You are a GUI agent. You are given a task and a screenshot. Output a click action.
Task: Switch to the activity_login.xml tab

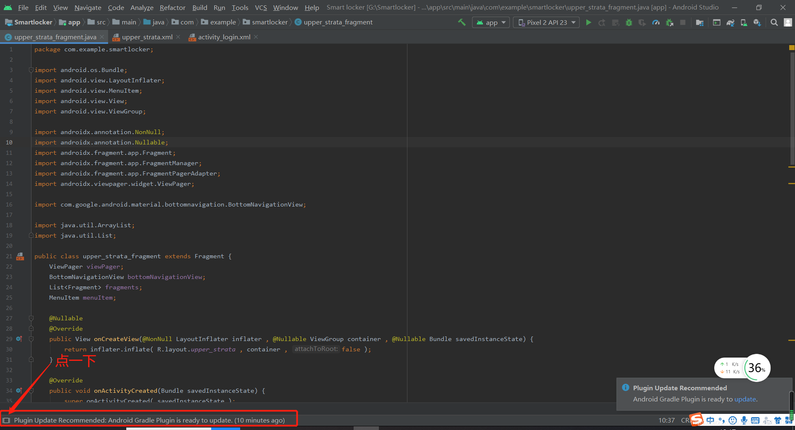tap(224, 37)
